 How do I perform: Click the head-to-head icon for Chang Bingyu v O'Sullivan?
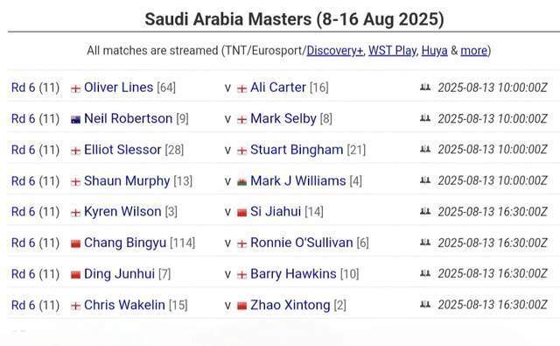(425, 243)
